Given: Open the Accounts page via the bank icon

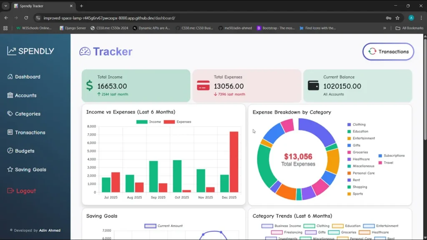Looking at the screenshot, I should 10,95.
